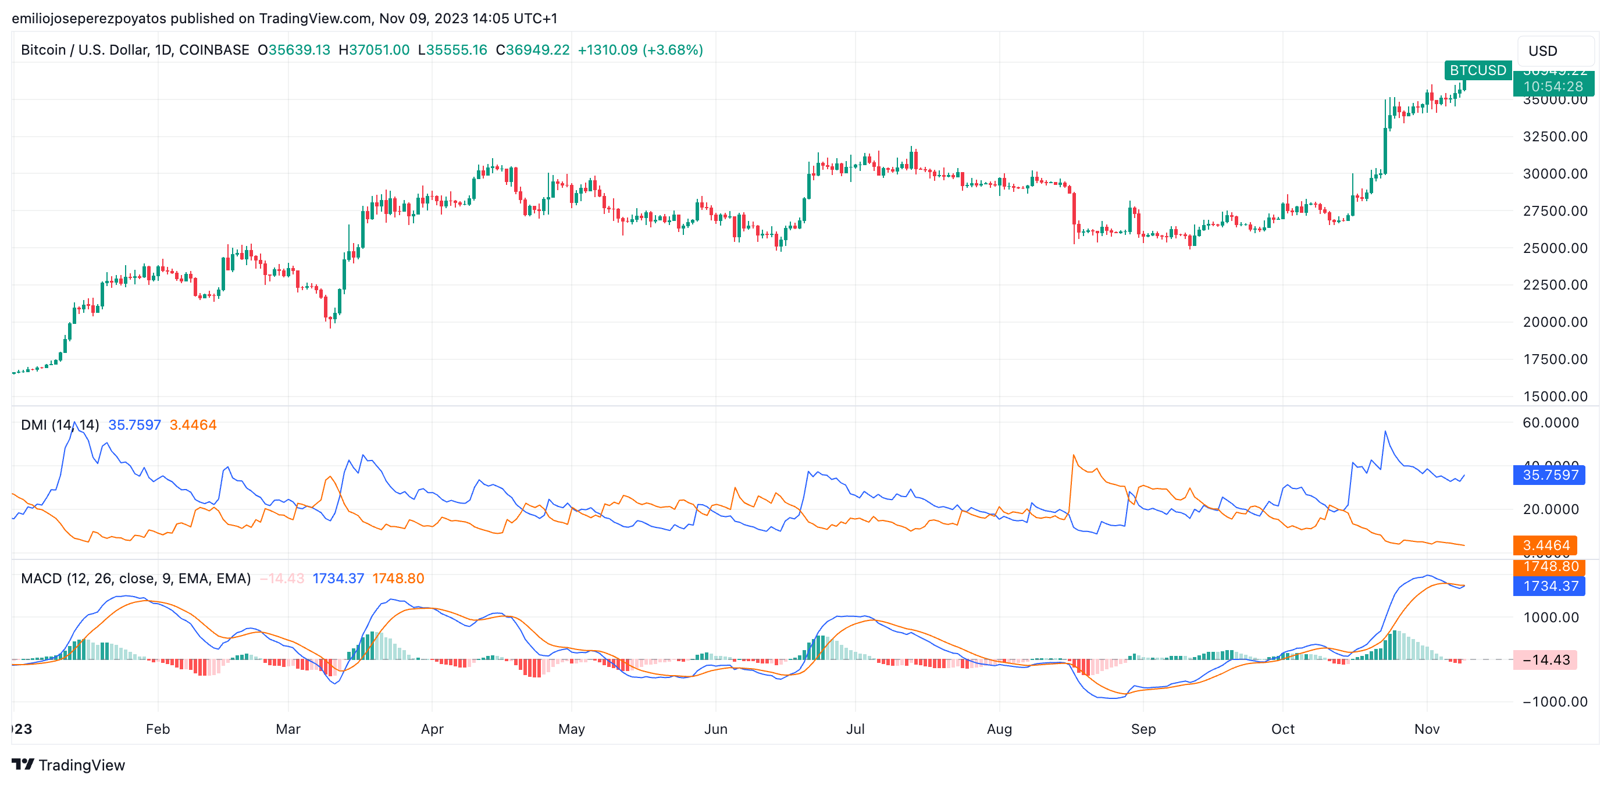Click the MACD (12, 26, close, 9) indicator label
The width and height of the screenshot is (1611, 785).
pyautogui.click(x=136, y=579)
